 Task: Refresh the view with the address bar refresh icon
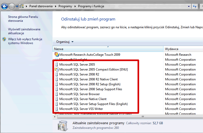pyautogui.click(x=195, y=6)
